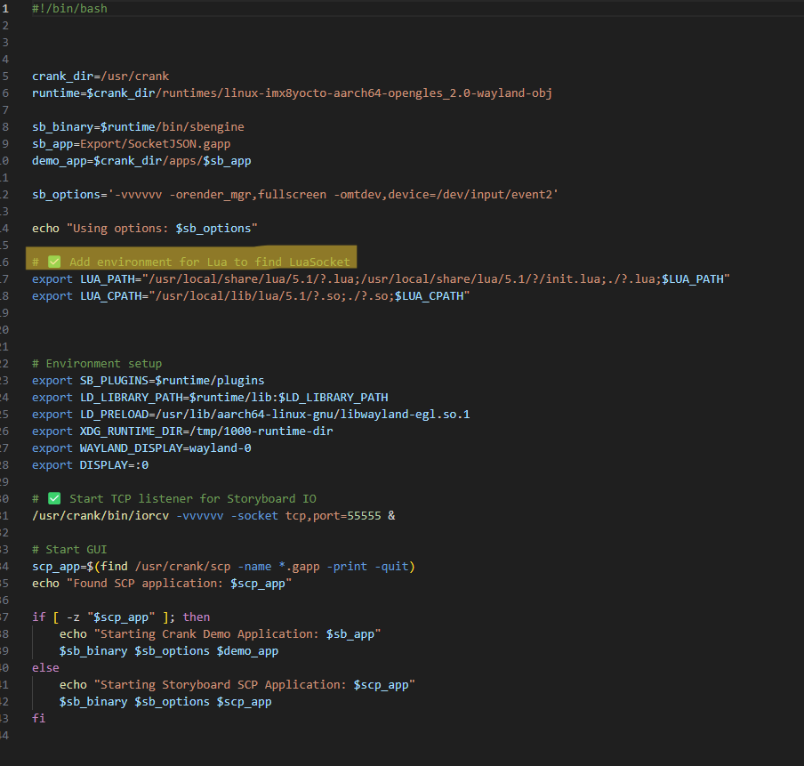Viewport: 804px width, 766px height.
Task: Click the scp_app=$(find /usr/crank/scp ...) line
Action: point(223,567)
